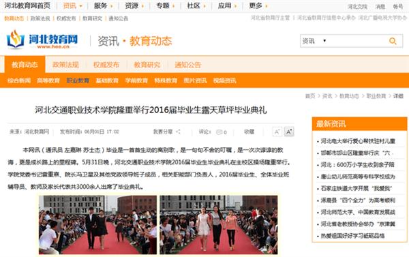This screenshot has width=409, height=257.
Task: Click the 职业教育 breadcrumb link
Action: tap(376, 96)
